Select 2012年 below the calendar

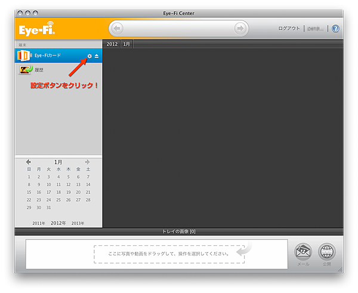pyautogui.click(x=58, y=223)
